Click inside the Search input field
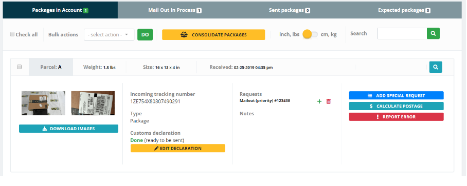 402,33
